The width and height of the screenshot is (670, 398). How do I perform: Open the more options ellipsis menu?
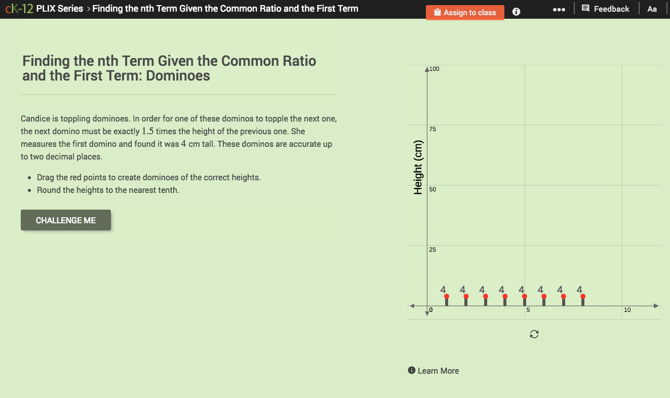(x=559, y=9)
